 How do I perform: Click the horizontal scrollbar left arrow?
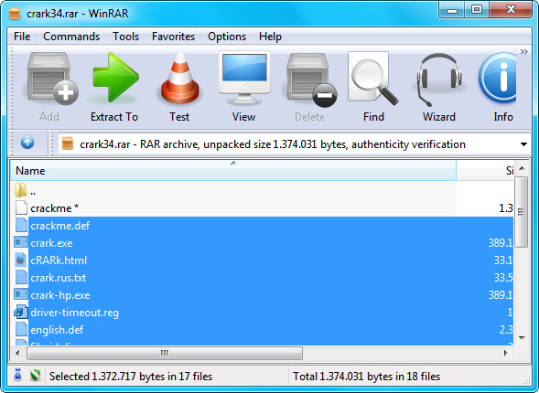(17, 353)
